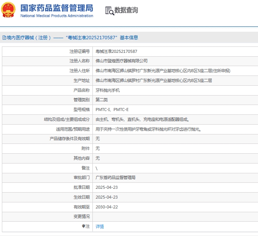
Task: Select model spec PMTC-I、PMTC-E
Action: pos(112,110)
